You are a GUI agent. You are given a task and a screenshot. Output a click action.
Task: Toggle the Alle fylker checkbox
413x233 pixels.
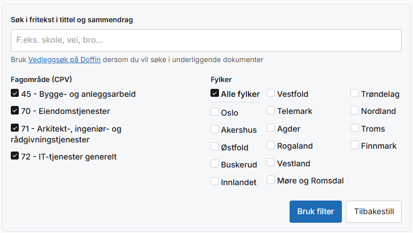coord(214,93)
